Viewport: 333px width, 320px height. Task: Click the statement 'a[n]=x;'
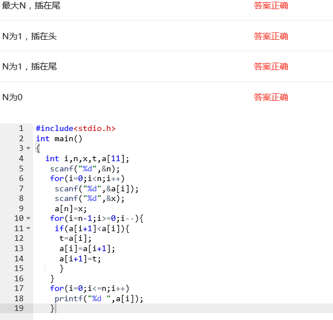pos(71,209)
